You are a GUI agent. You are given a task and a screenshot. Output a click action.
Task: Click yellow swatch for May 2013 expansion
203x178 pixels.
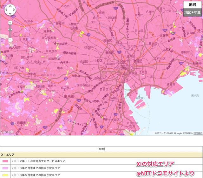pos(5,175)
